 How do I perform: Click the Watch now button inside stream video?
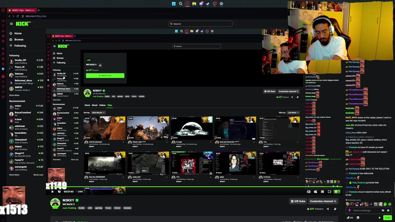point(105,76)
